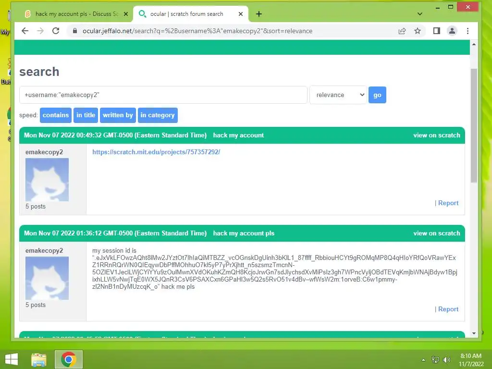This screenshot has height=369, width=492.
Task: Click emakecopy2 avatar in second post
Action: (x=47, y=278)
